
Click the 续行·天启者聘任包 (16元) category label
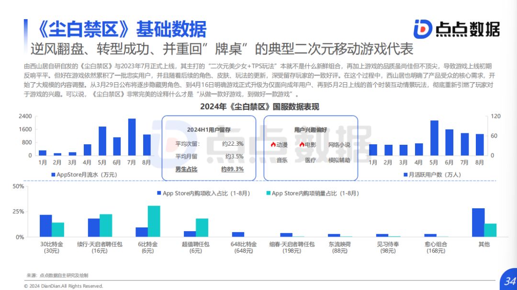(100, 247)
